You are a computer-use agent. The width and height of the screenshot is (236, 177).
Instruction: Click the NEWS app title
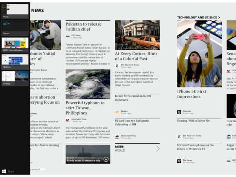click(37, 10)
